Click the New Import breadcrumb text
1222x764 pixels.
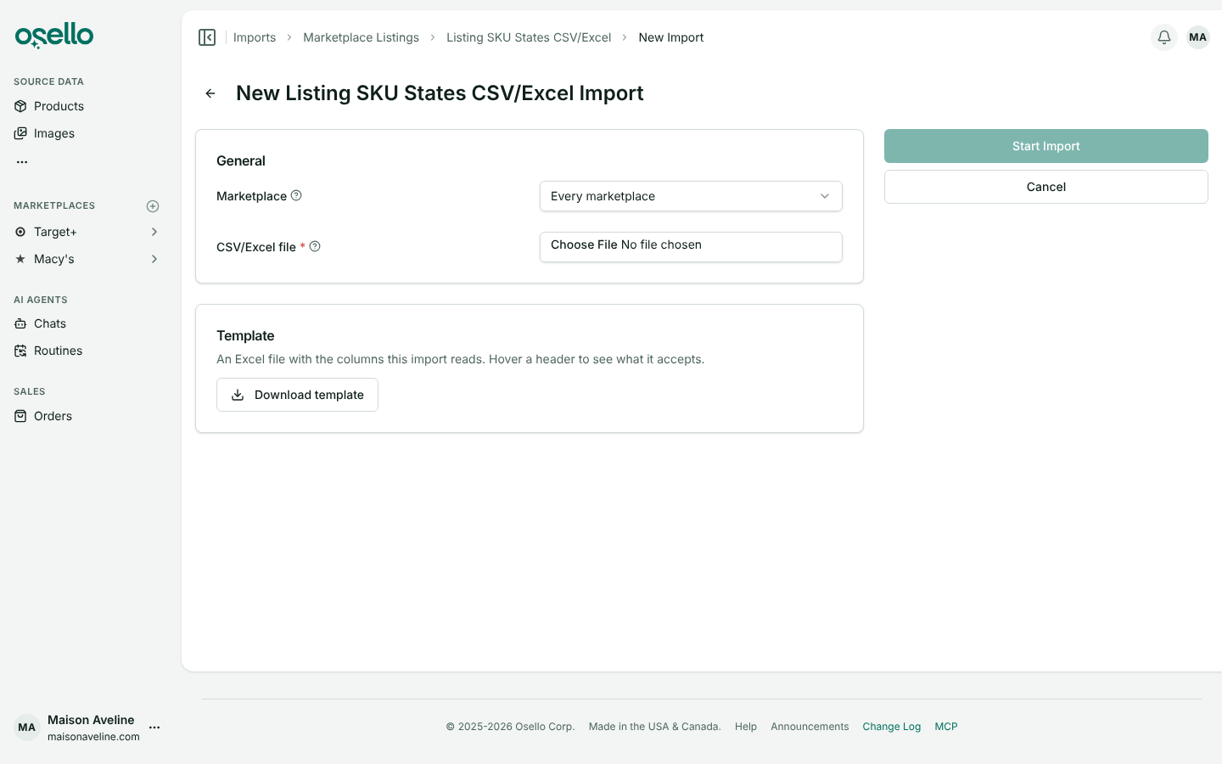671,37
